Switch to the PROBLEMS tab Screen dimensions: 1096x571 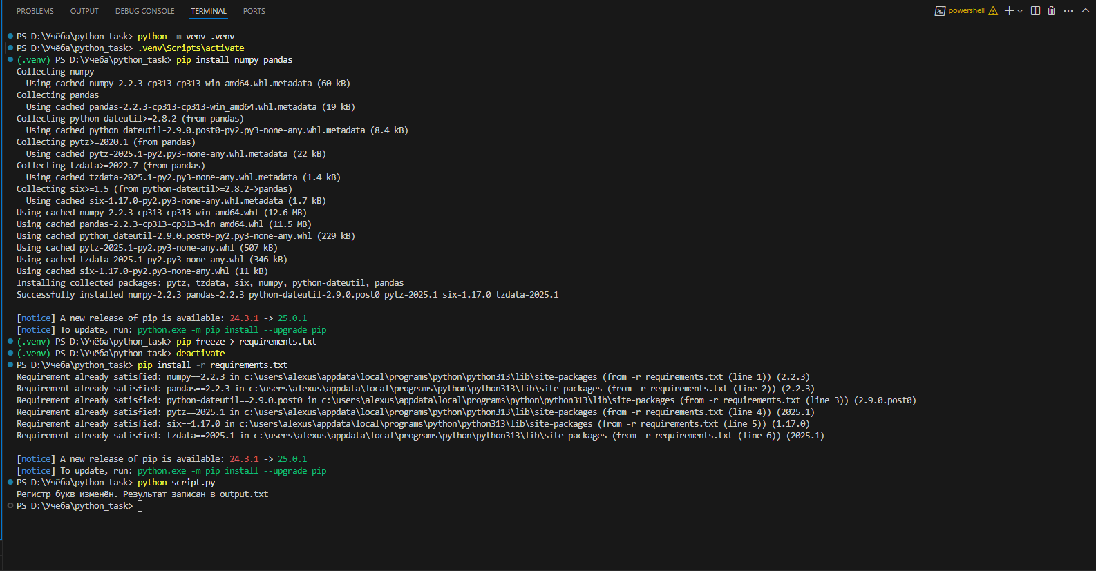coord(35,11)
